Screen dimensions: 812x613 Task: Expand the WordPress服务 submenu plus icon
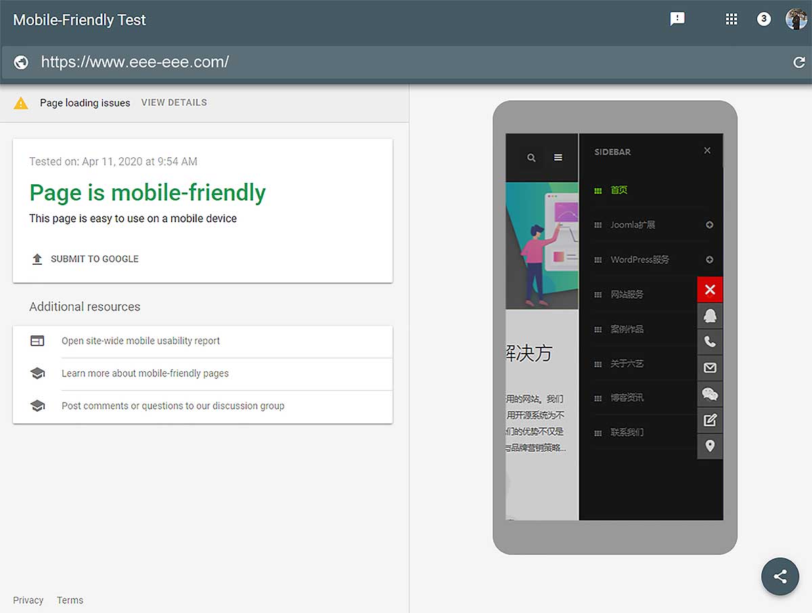pyautogui.click(x=710, y=259)
